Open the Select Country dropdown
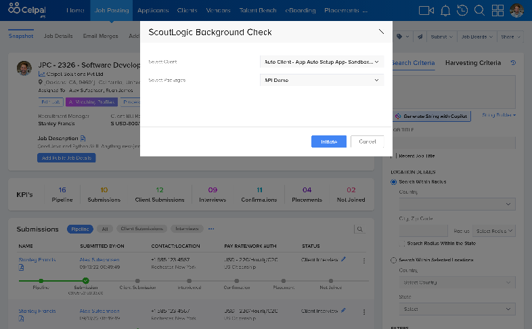Viewport: 532px width, 329px height. click(x=457, y=282)
